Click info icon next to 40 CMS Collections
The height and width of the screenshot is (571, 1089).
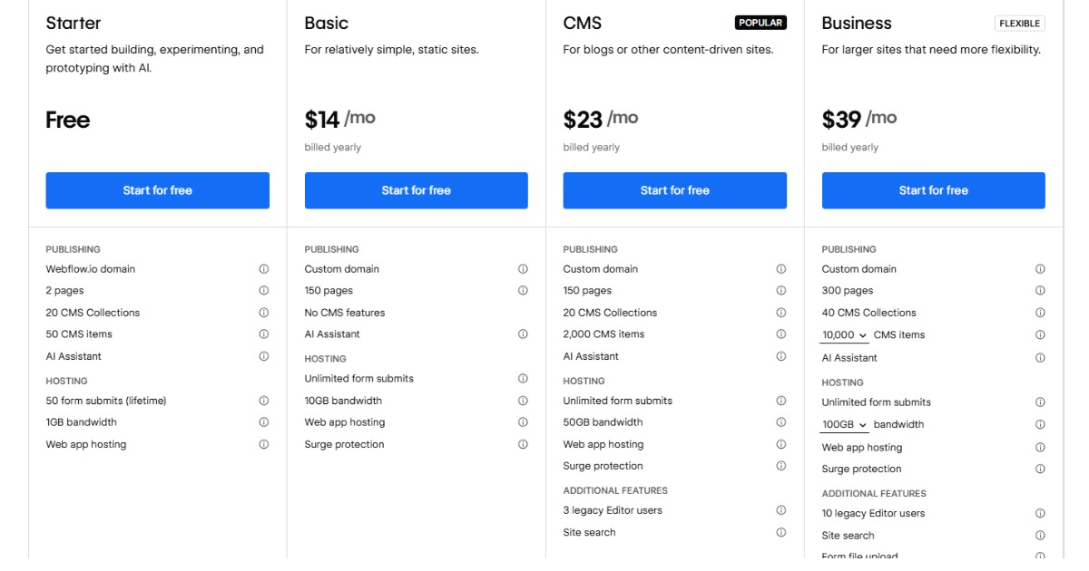pyautogui.click(x=1040, y=313)
